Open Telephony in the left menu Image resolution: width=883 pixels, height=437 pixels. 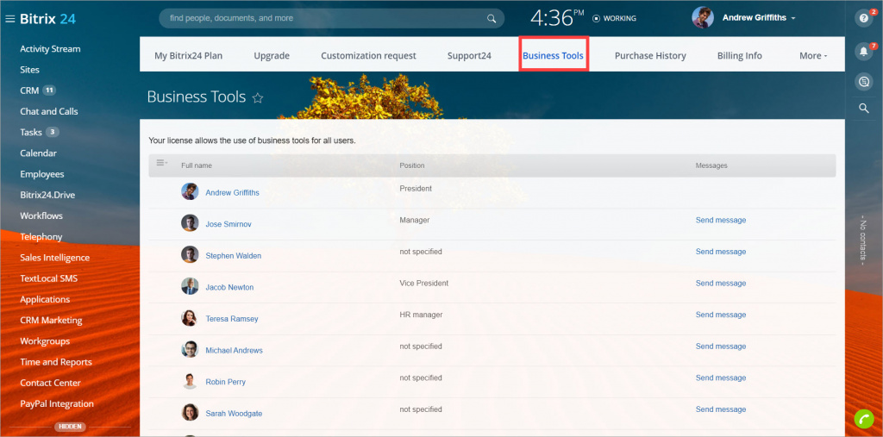point(41,236)
